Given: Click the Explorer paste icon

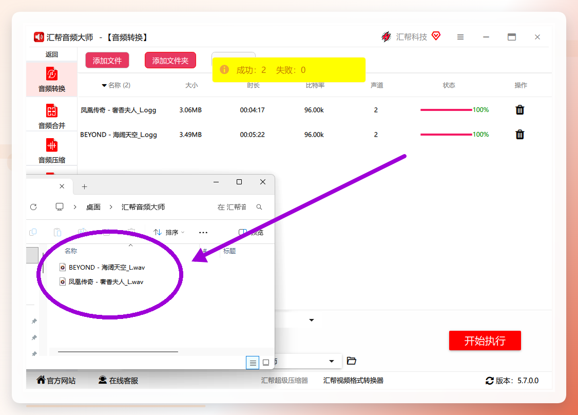Looking at the screenshot, I should (57, 232).
